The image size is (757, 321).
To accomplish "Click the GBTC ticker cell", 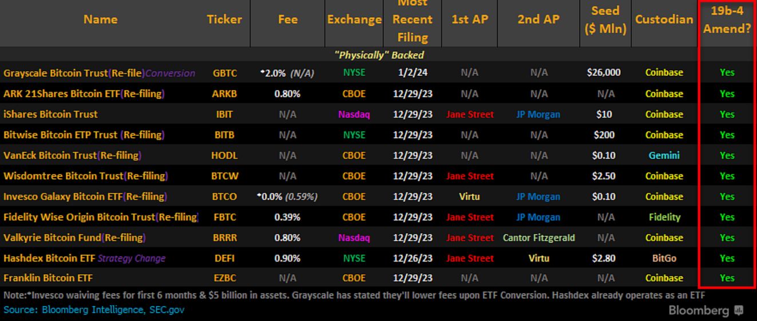I will point(224,73).
